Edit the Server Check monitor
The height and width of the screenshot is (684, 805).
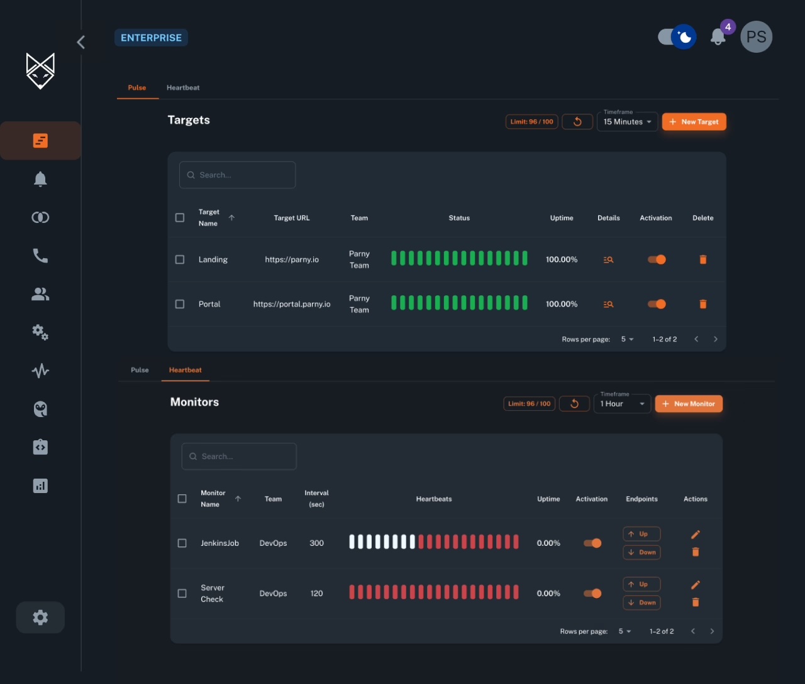696,585
